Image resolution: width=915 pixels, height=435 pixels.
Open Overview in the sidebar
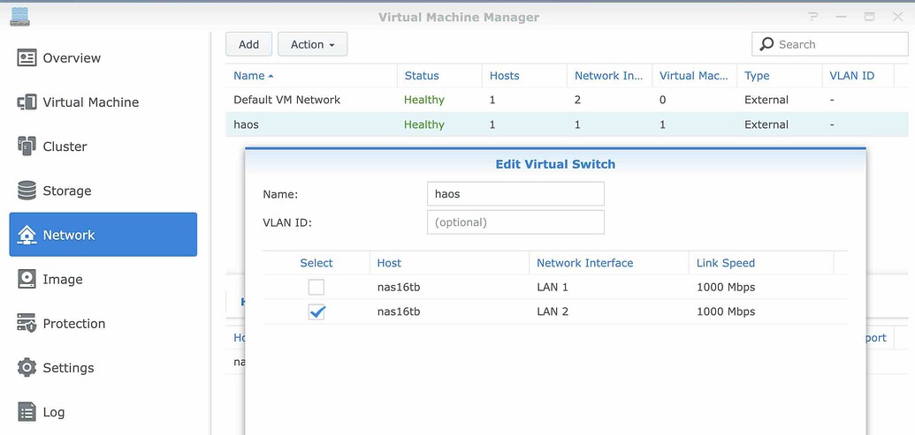pyautogui.click(x=72, y=57)
